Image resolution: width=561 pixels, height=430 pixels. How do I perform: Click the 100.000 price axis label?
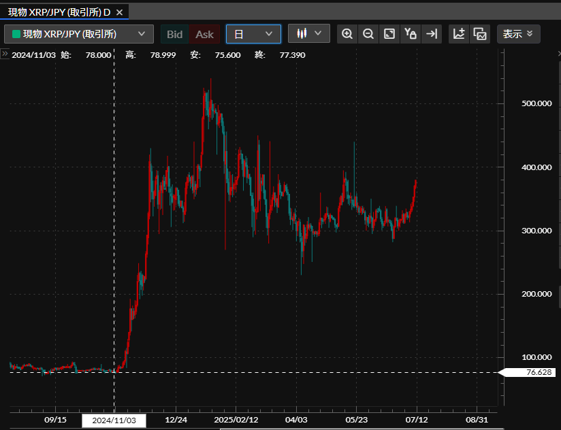(x=536, y=357)
